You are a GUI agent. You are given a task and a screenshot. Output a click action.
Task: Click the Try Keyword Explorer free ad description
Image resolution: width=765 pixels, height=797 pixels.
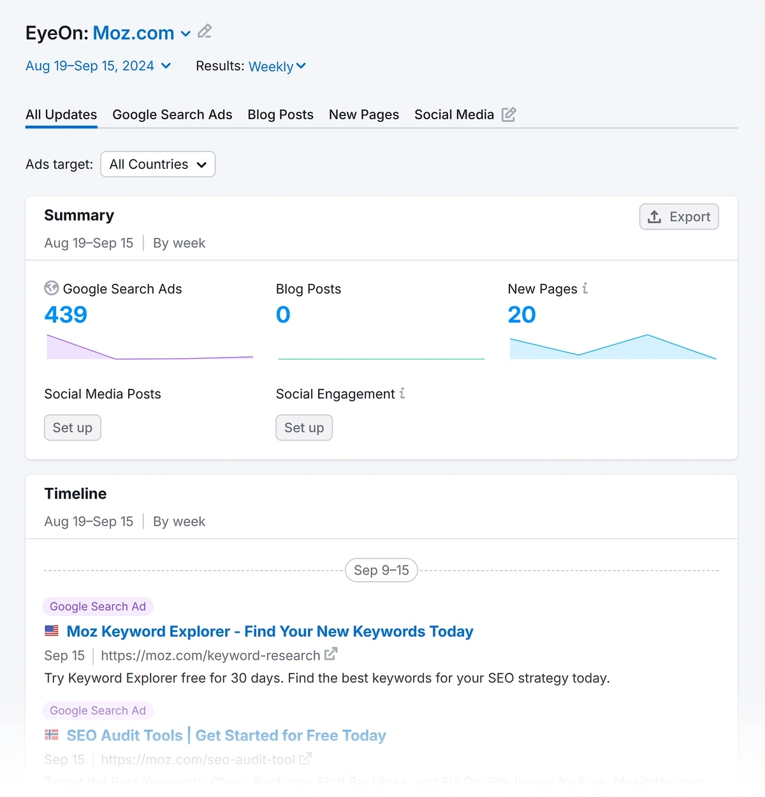click(x=327, y=678)
